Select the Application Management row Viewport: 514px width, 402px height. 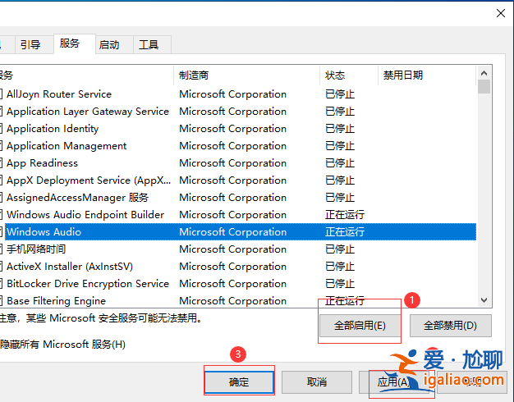(238, 146)
